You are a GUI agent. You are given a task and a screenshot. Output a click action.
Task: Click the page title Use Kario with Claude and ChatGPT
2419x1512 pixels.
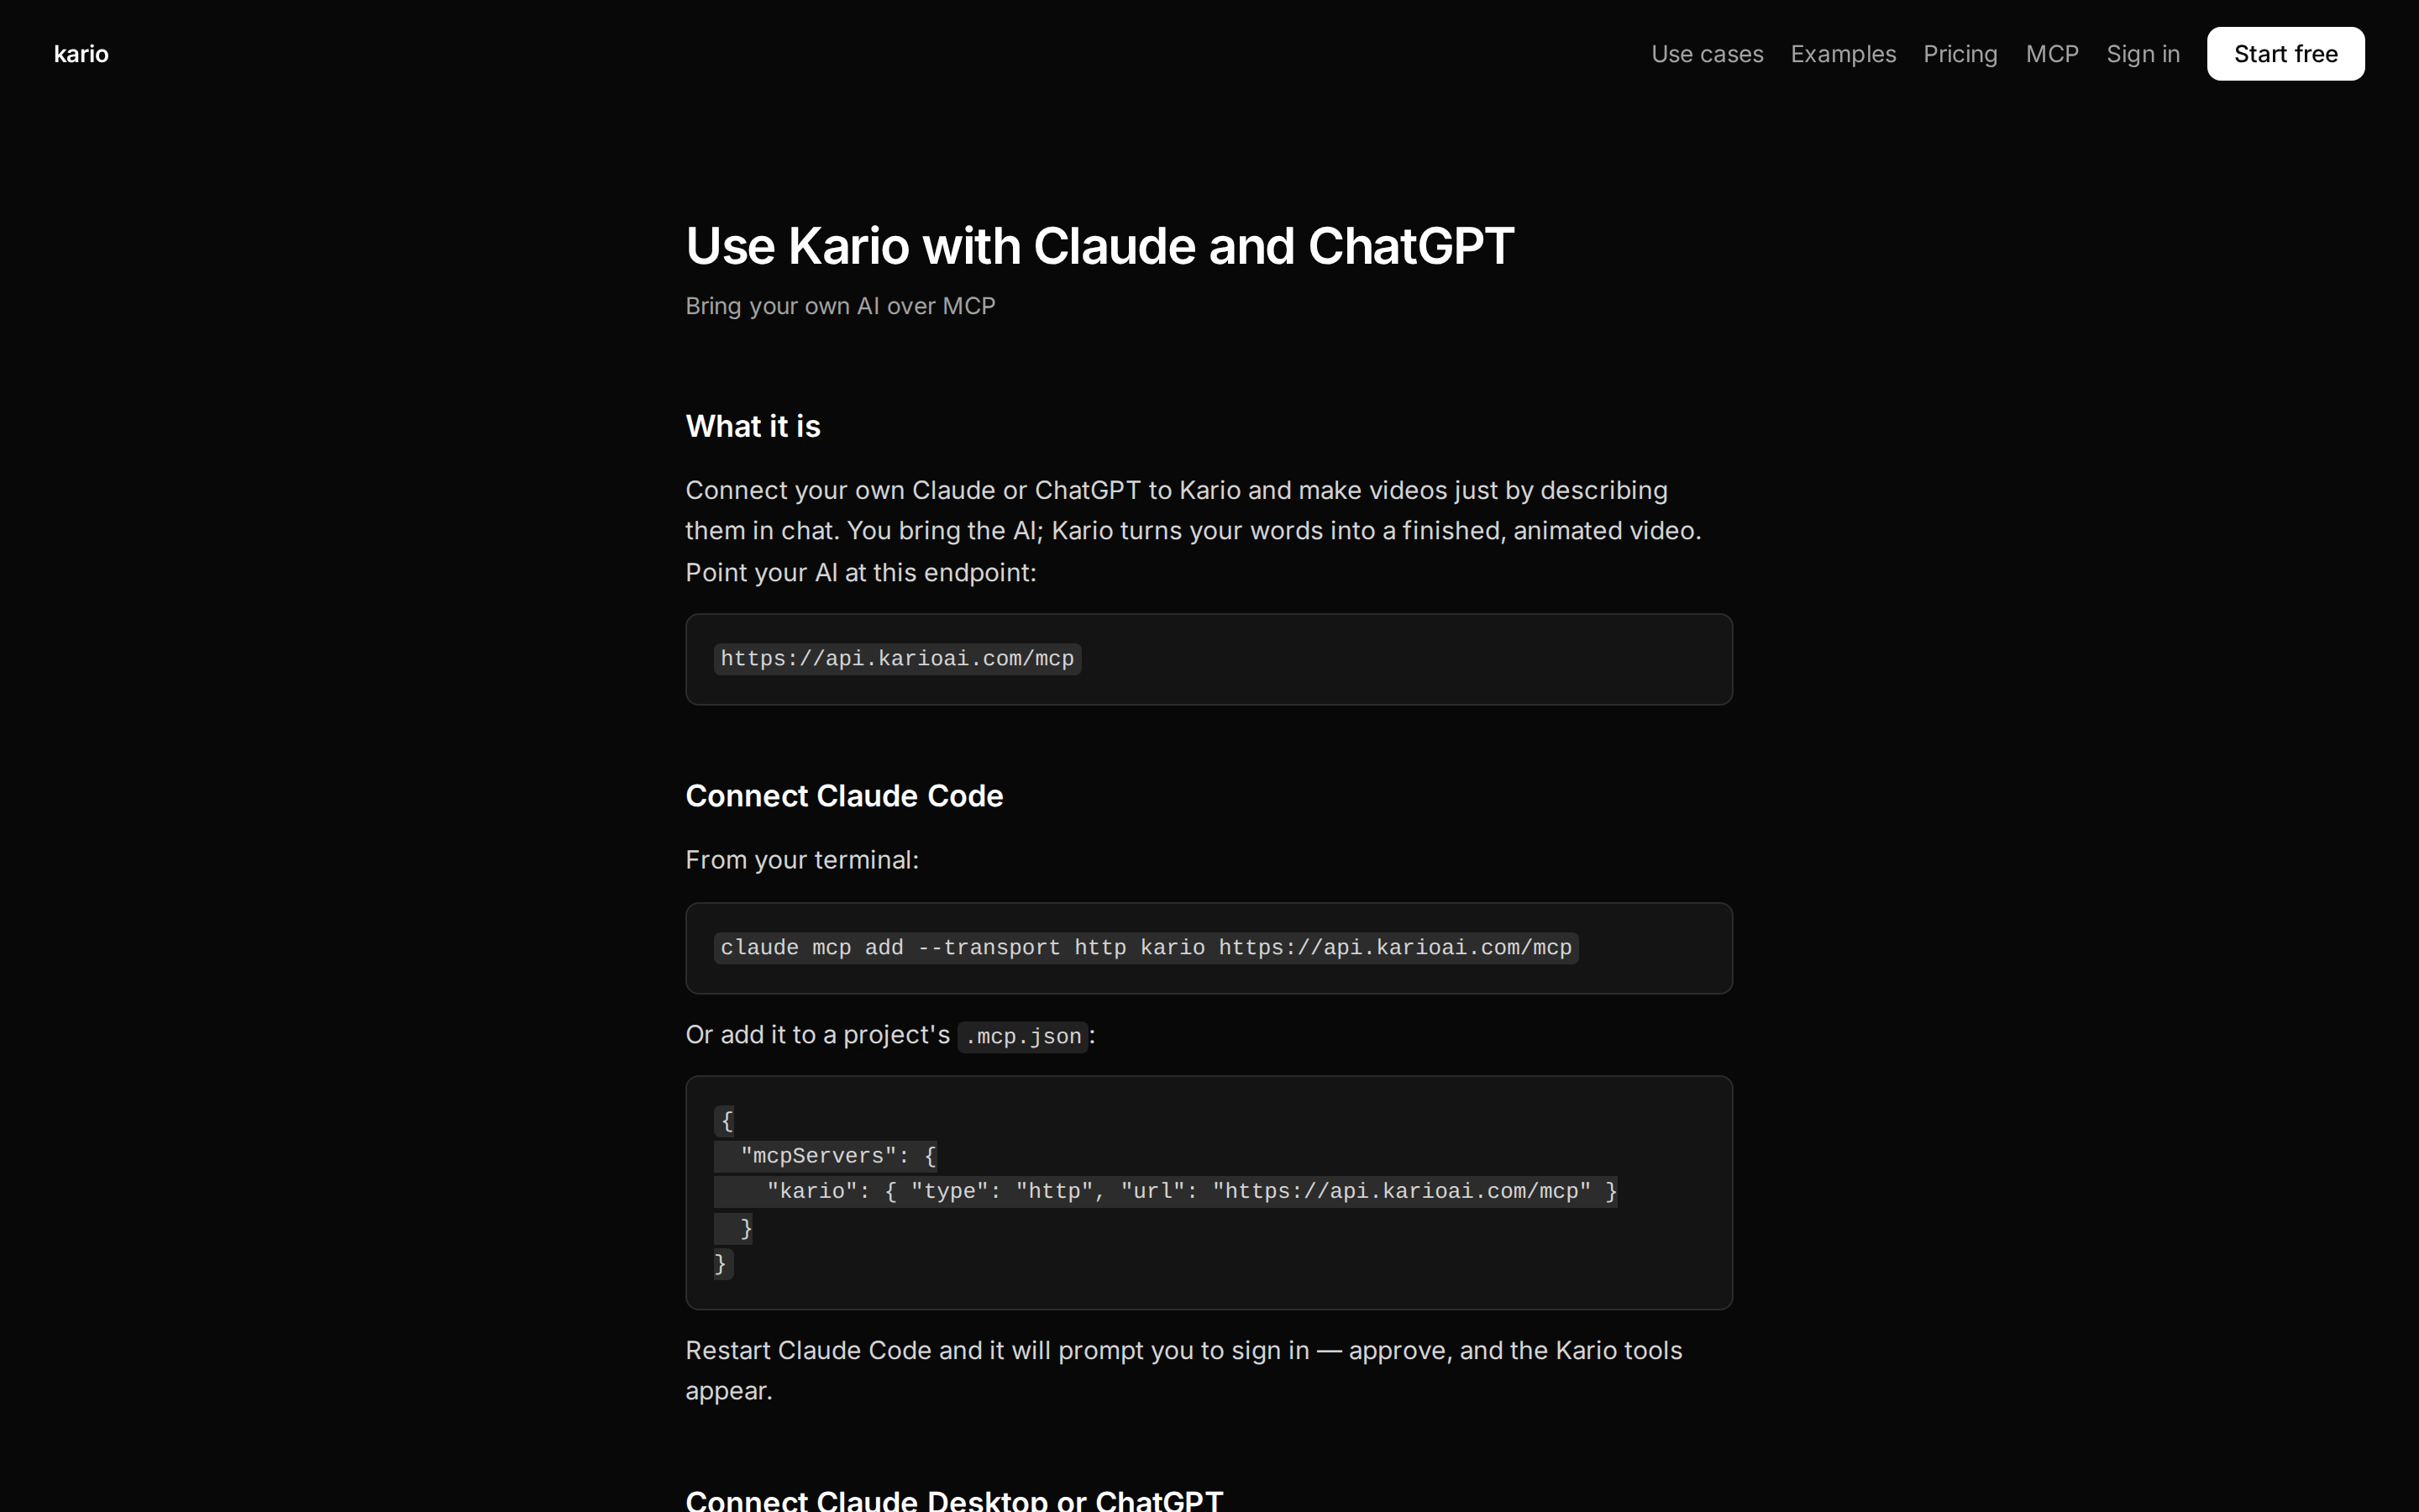coord(1099,246)
